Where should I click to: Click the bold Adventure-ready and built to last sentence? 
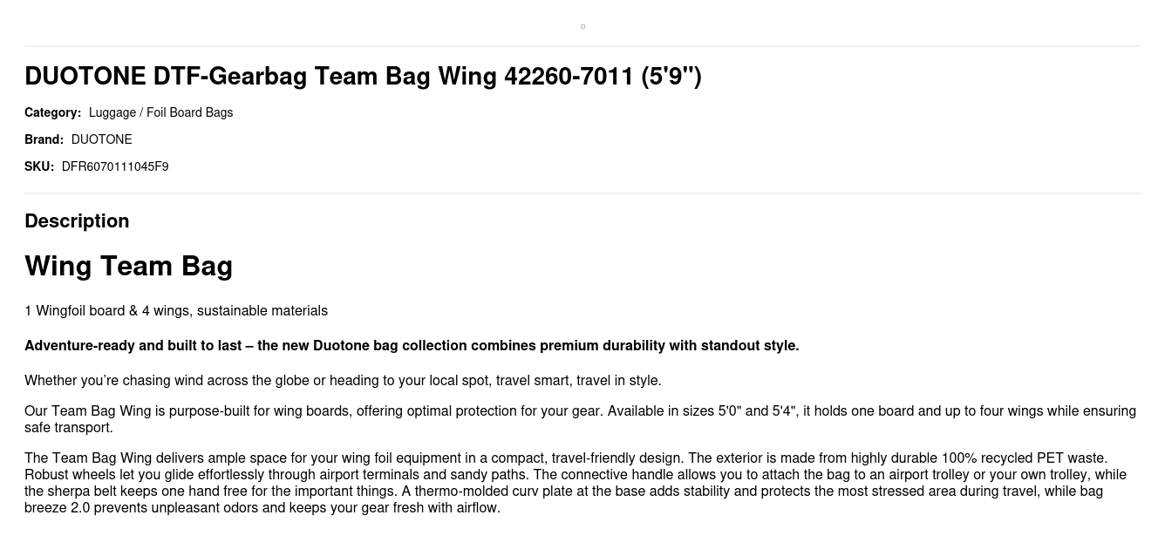click(x=412, y=346)
